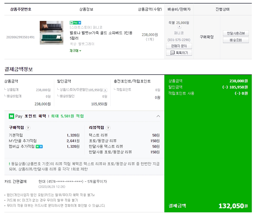Click the arrow under 착불 25,000원
The width and height of the screenshot is (253, 215).
179,27
